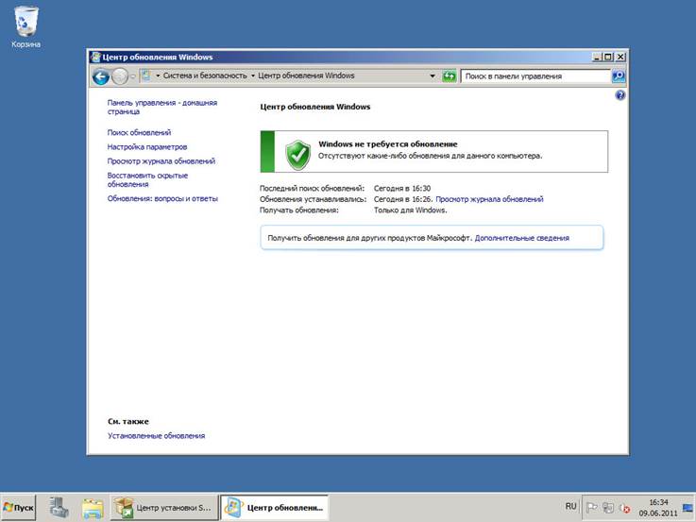The width and height of the screenshot is (696, 522).
Task: Click Show desktop icon right of the clock
Action: coord(688,507)
